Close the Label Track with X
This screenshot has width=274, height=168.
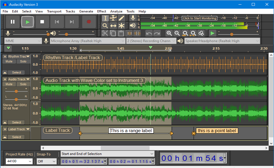(5, 129)
